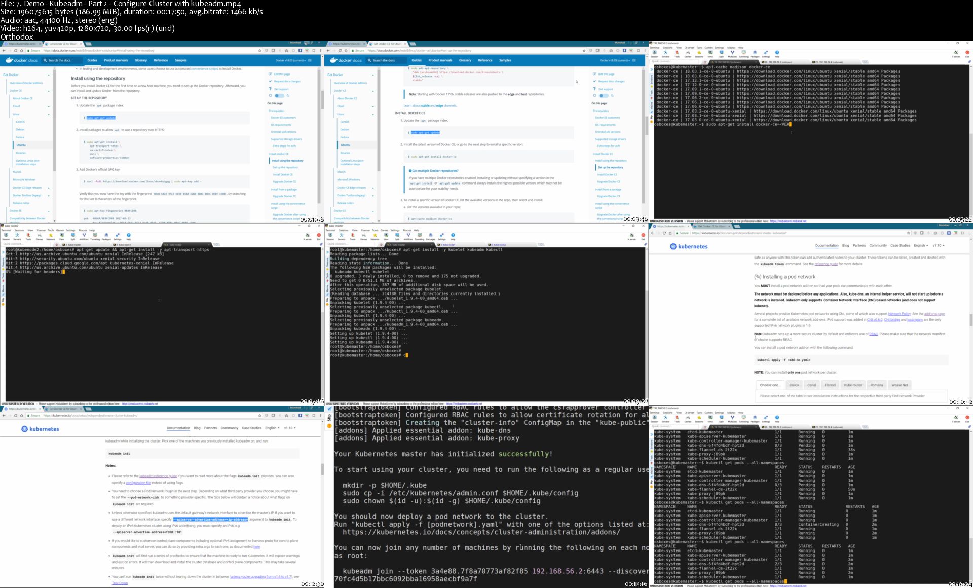Open Settings toolbar icon in the 00:05:22 frame

click(x=766, y=53)
